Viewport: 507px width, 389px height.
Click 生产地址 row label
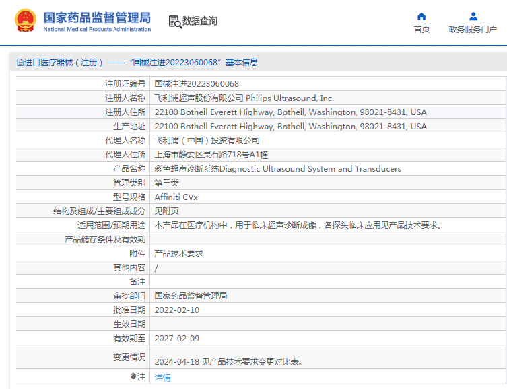[x=129, y=127]
